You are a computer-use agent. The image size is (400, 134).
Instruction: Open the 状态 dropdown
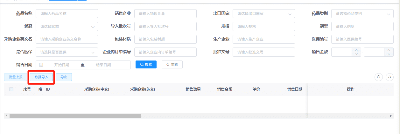[67, 26]
